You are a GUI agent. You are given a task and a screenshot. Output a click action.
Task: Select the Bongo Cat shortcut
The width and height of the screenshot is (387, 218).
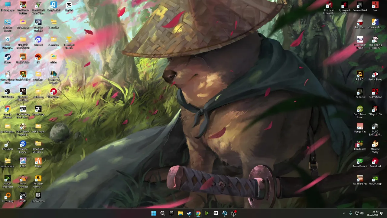pos(360,128)
